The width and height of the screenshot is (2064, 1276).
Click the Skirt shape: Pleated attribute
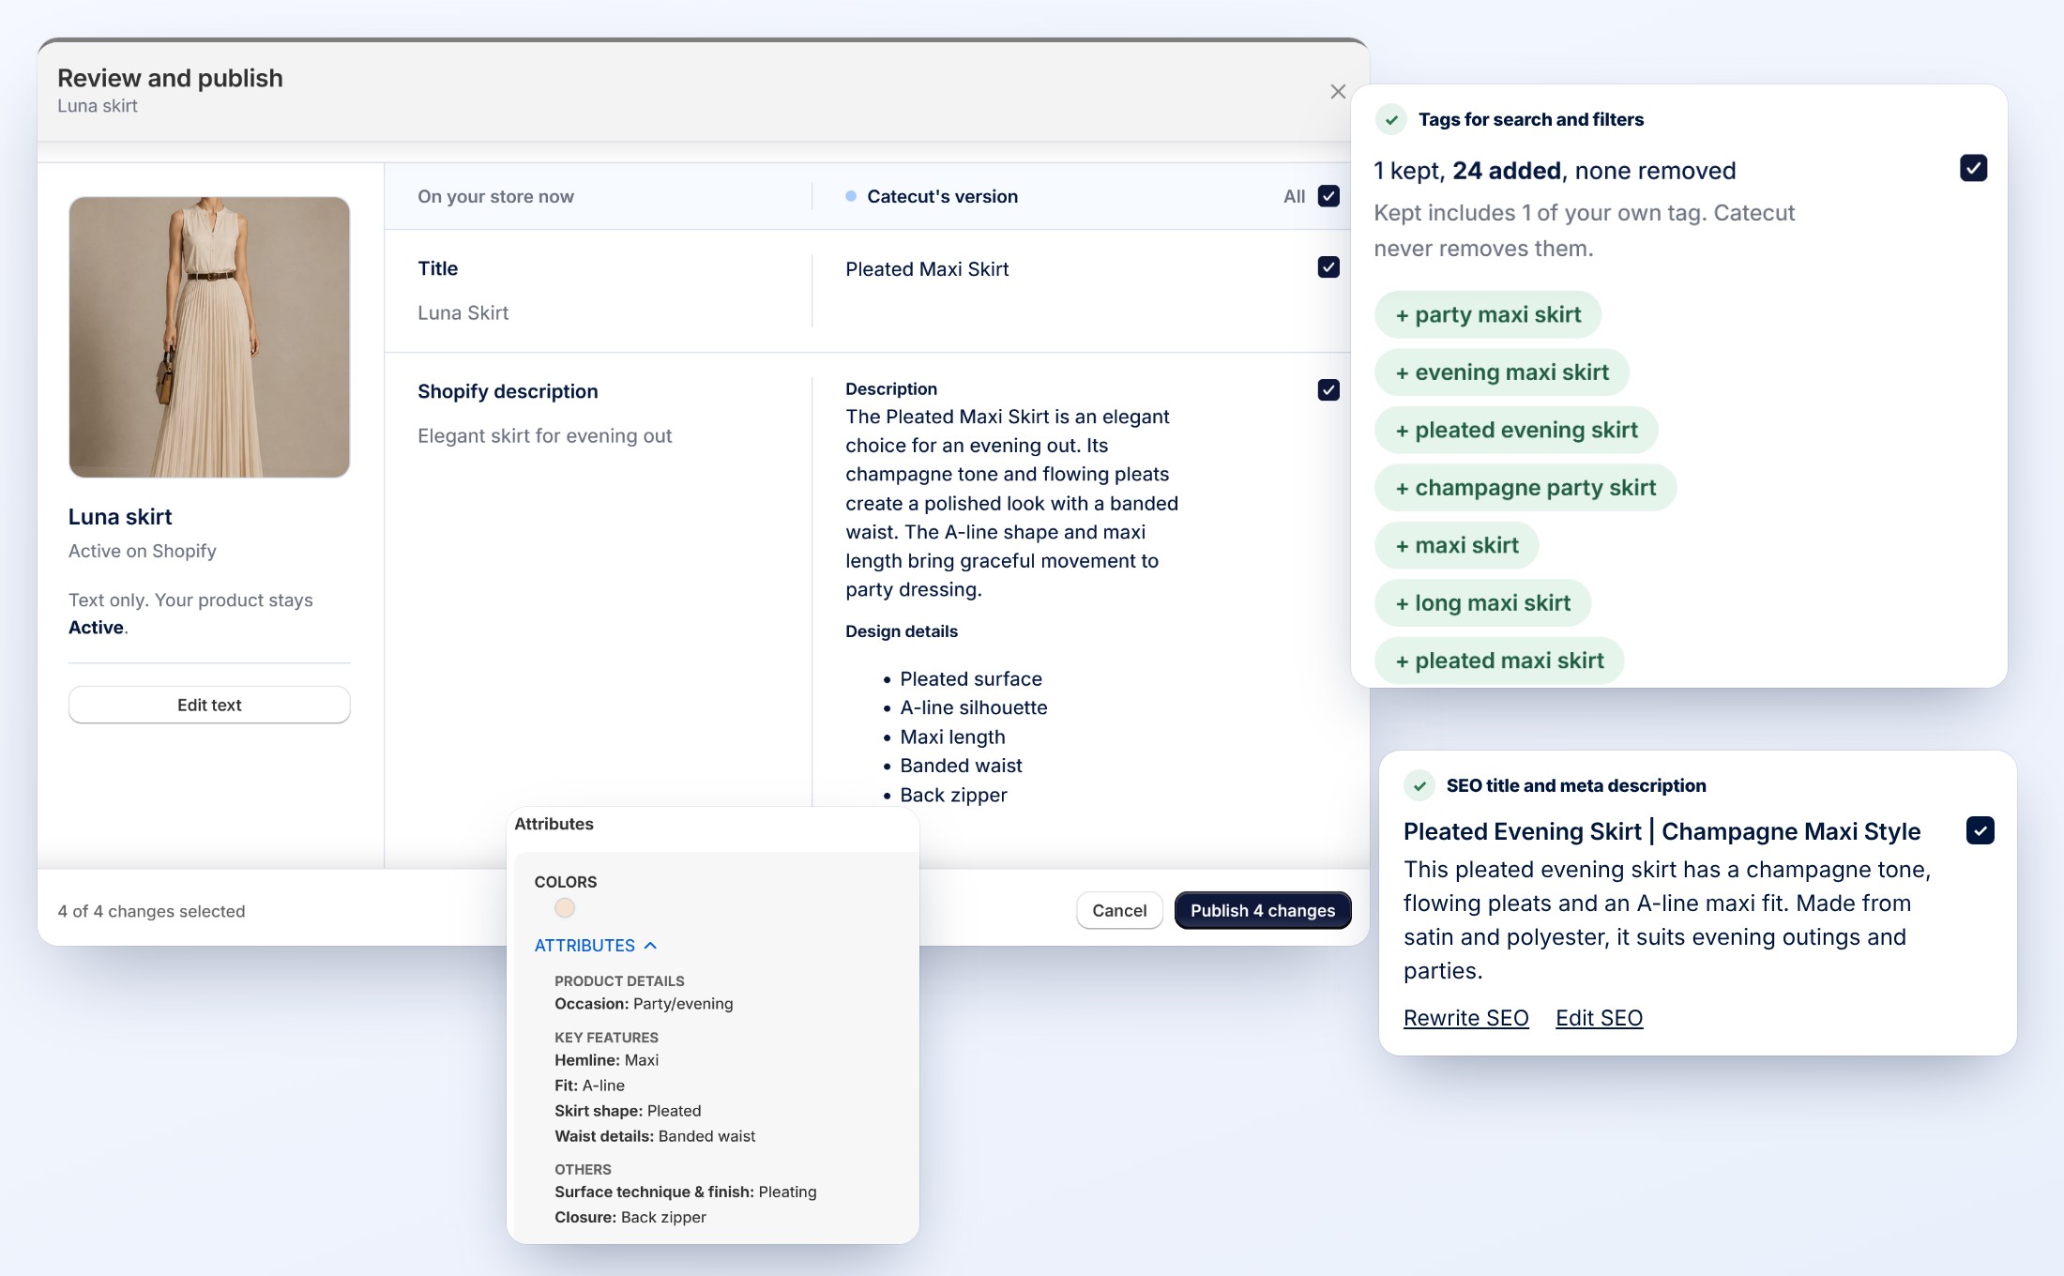[x=628, y=1111]
